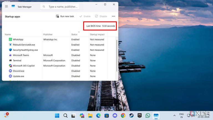Select the Microsoft 365 Copilot icon
The height and width of the screenshot is (120, 213).
coord(10,66)
